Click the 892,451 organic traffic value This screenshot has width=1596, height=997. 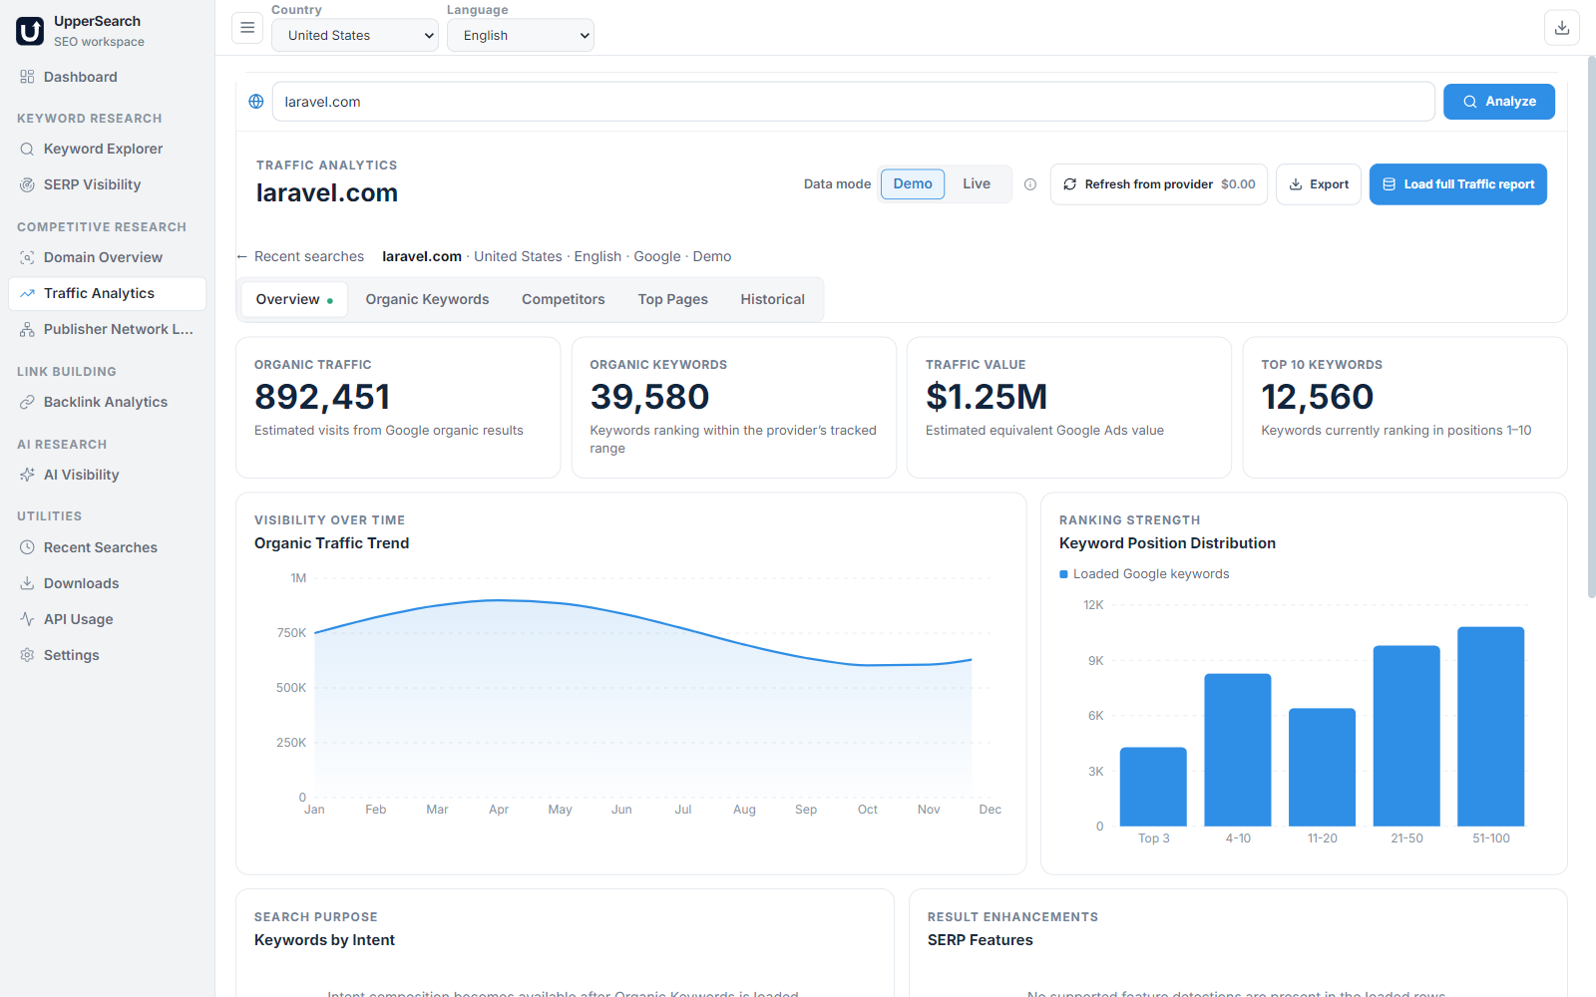click(x=322, y=397)
